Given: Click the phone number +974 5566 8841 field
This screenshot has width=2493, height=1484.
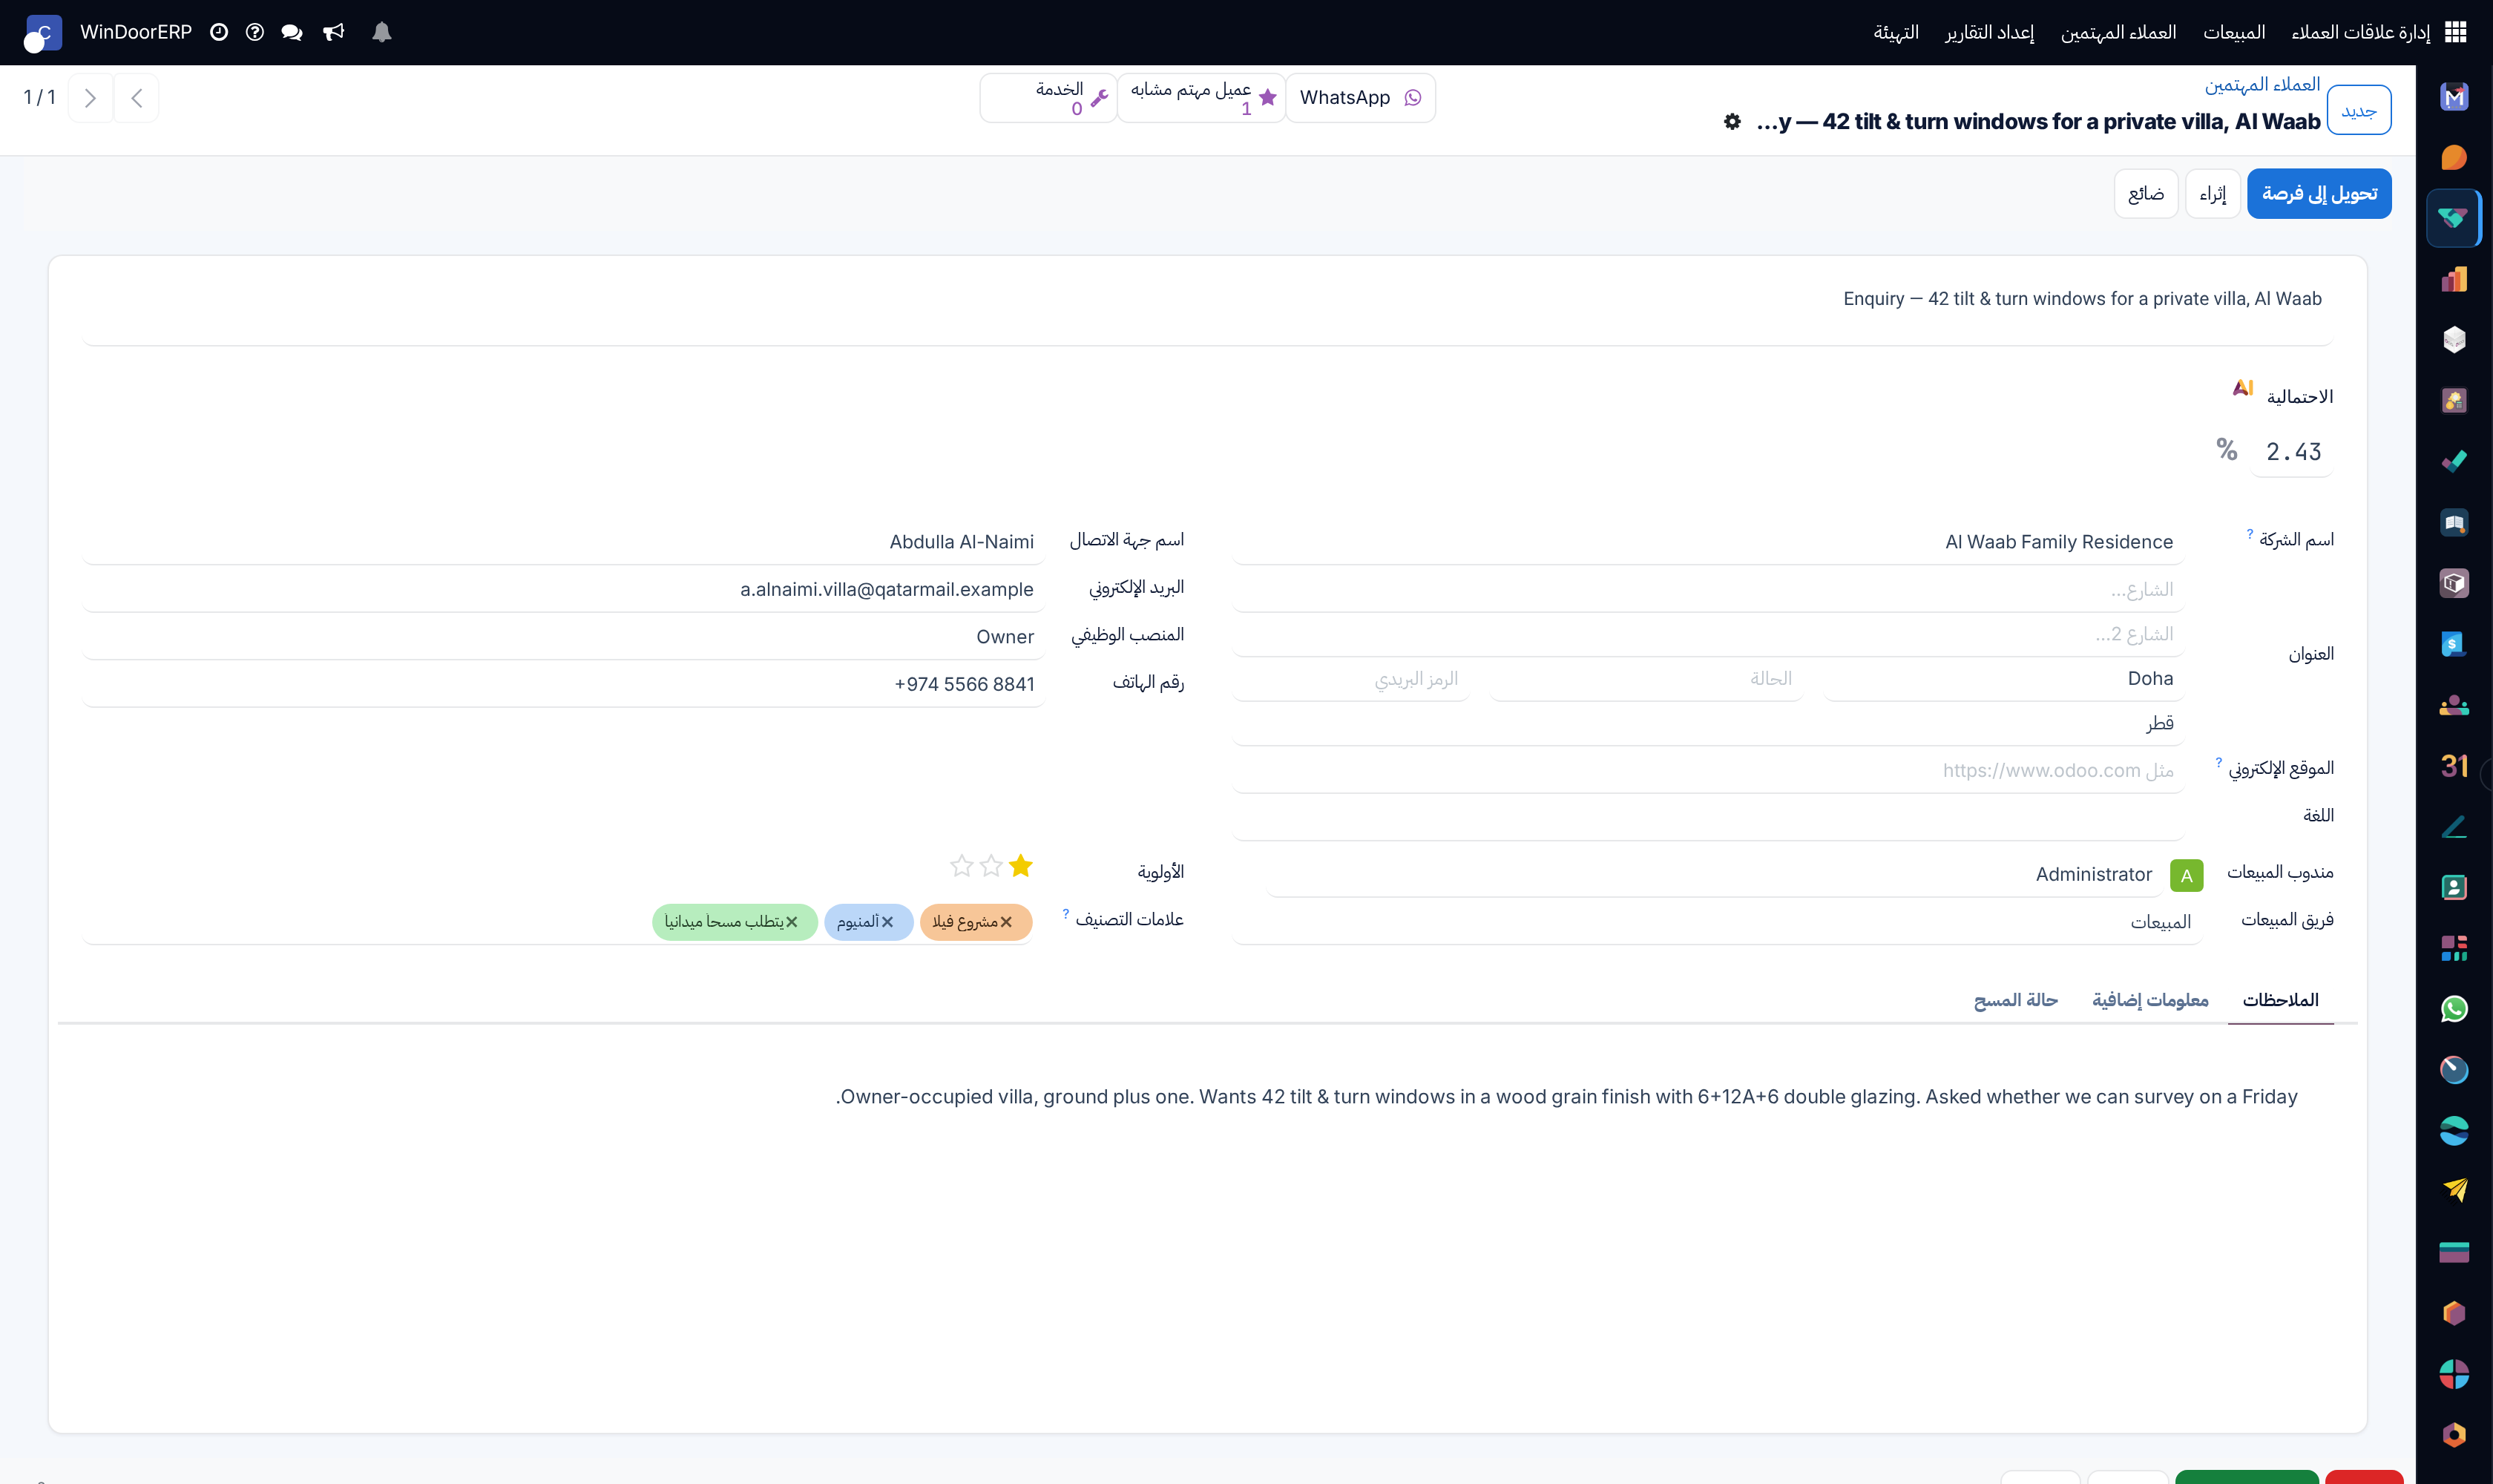Looking at the screenshot, I should [564, 685].
